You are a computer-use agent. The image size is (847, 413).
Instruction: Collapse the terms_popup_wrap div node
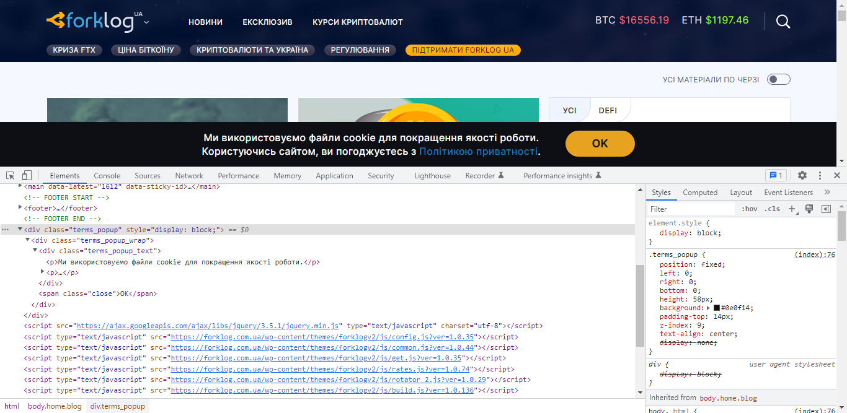point(28,240)
